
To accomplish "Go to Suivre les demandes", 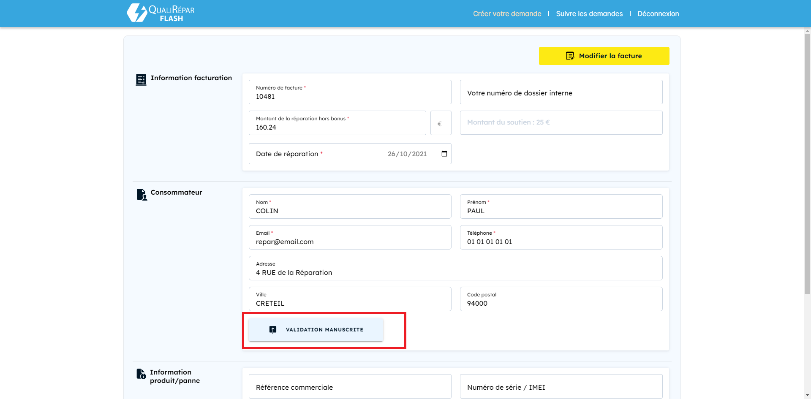I will (589, 14).
